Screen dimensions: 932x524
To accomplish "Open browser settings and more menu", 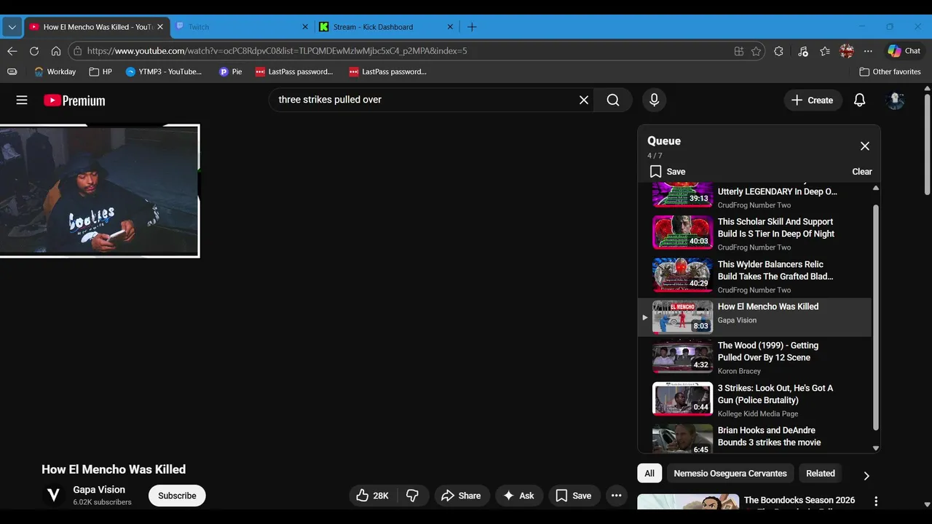I will [868, 51].
